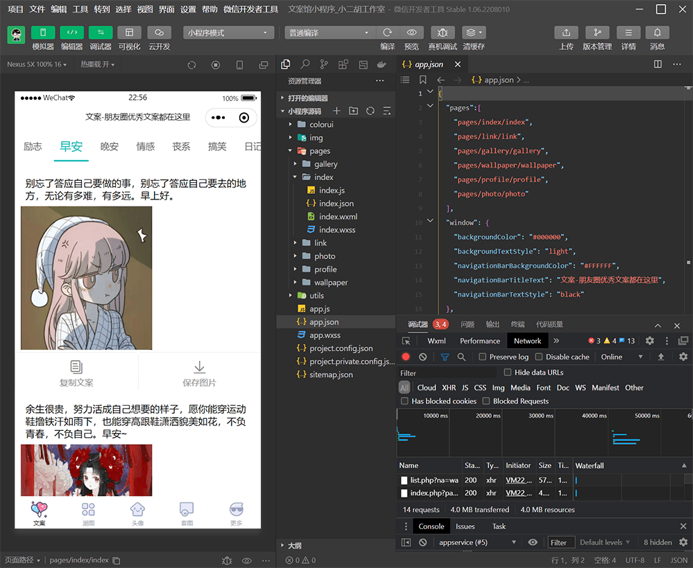Open version management icon
The image size is (693, 568).
point(597,33)
